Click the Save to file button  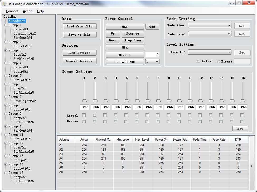tap(80, 35)
